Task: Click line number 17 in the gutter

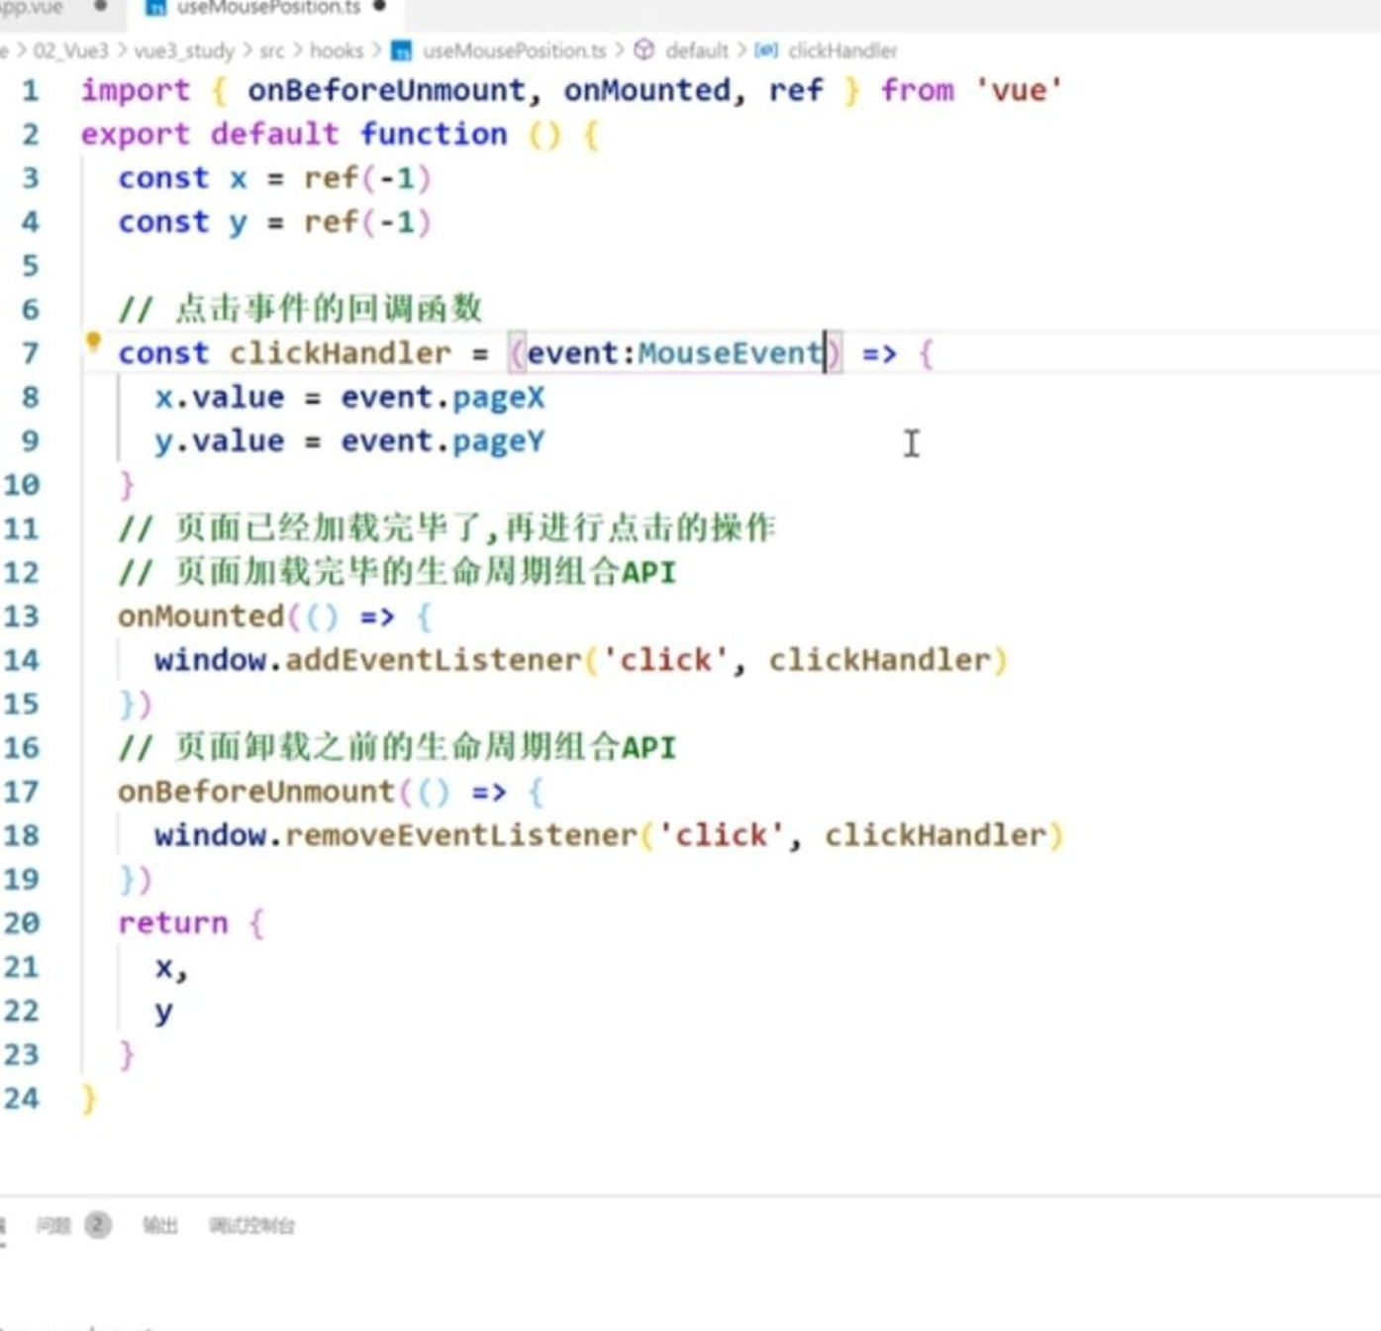Action: pyautogui.click(x=21, y=792)
